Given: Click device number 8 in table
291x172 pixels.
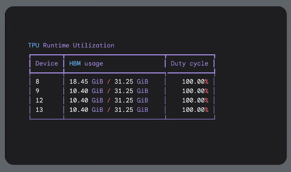Looking at the screenshot, I should click(37, 81).
